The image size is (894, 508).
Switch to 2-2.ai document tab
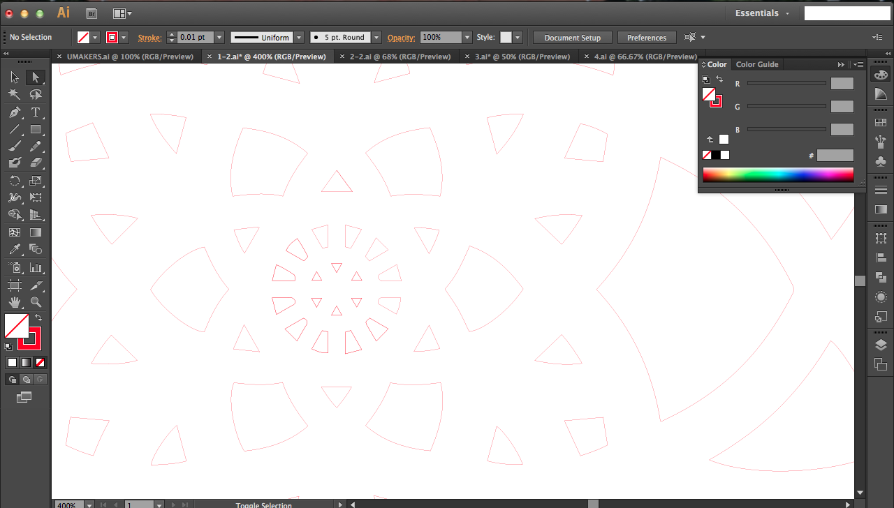tap(400, 57)
